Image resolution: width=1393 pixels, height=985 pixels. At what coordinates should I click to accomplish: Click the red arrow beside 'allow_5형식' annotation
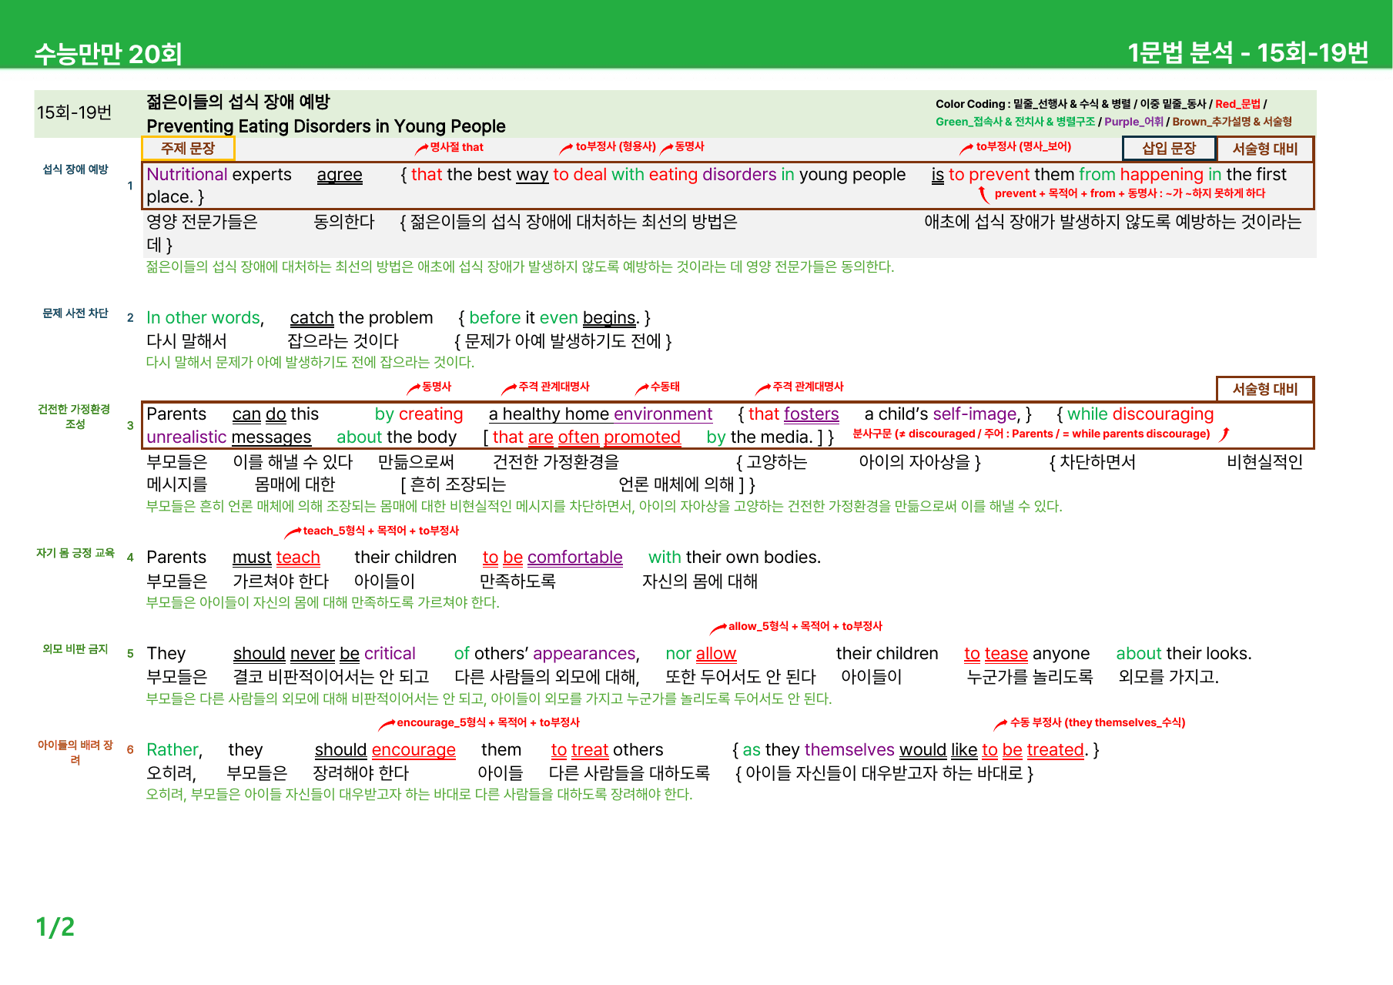[x=718, y=628]
